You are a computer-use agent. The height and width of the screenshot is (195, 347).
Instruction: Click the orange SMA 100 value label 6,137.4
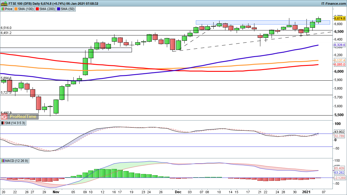[340, 60]
